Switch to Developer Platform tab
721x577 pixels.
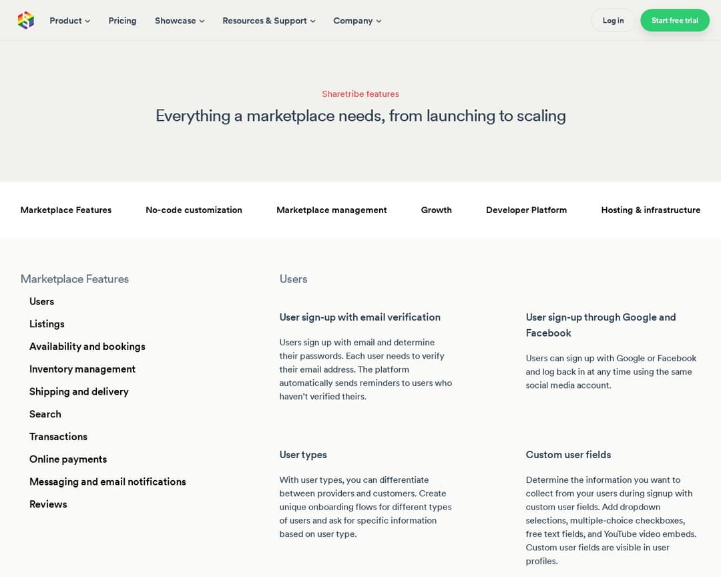(526, 210)
